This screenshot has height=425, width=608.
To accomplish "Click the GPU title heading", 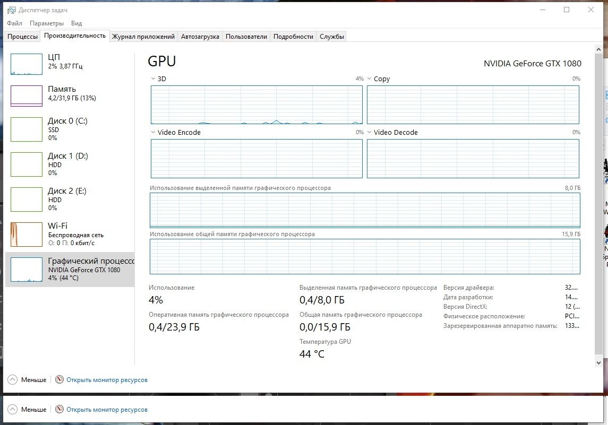I will pos(162,61).
